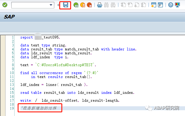This screenshot has width=185, height=116.
Task: Jump to the first page icon
Action: click(x=123, y=5)
